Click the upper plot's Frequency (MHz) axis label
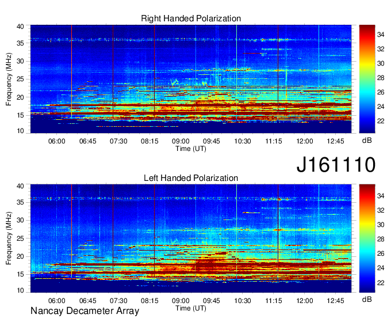 click(9, 79)
